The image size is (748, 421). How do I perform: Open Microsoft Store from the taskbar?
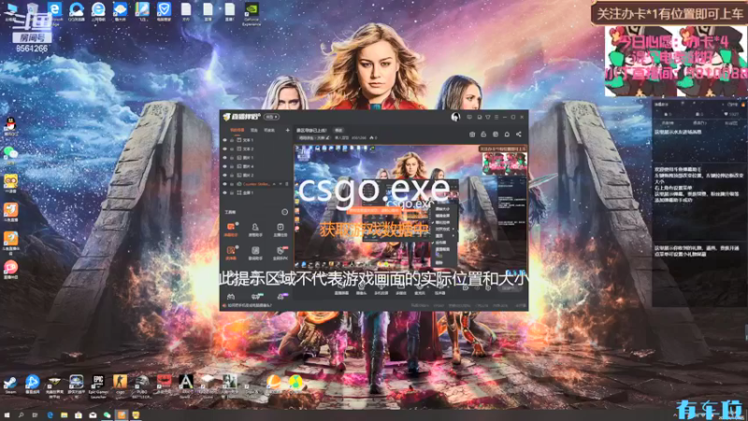79,415
